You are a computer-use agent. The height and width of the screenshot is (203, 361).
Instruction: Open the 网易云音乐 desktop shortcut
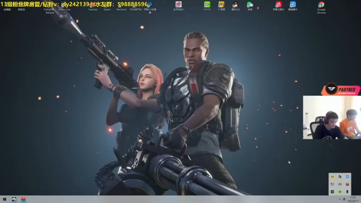click(278, 6)
